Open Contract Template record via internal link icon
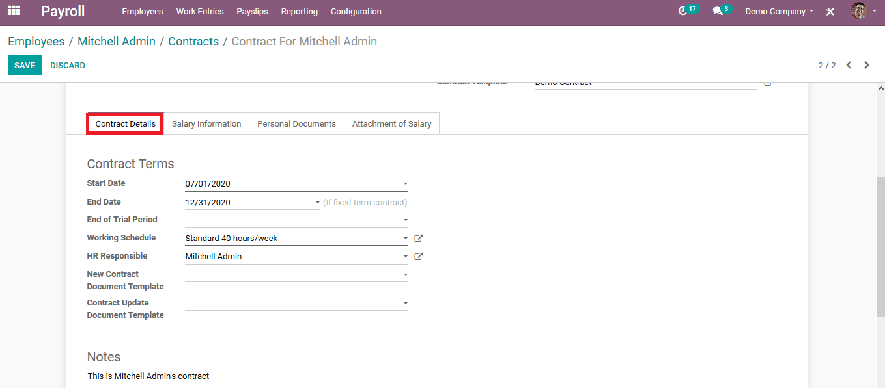This screenshot has height=388, width=885. (767, 83)
